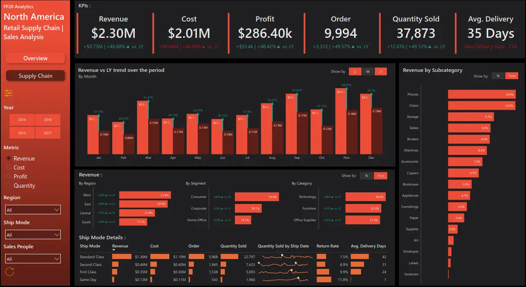
Task: Switch to the Supply Chain page
Action: tap(35, 76)
